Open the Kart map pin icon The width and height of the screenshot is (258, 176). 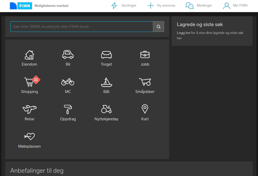tap(145, 109)
